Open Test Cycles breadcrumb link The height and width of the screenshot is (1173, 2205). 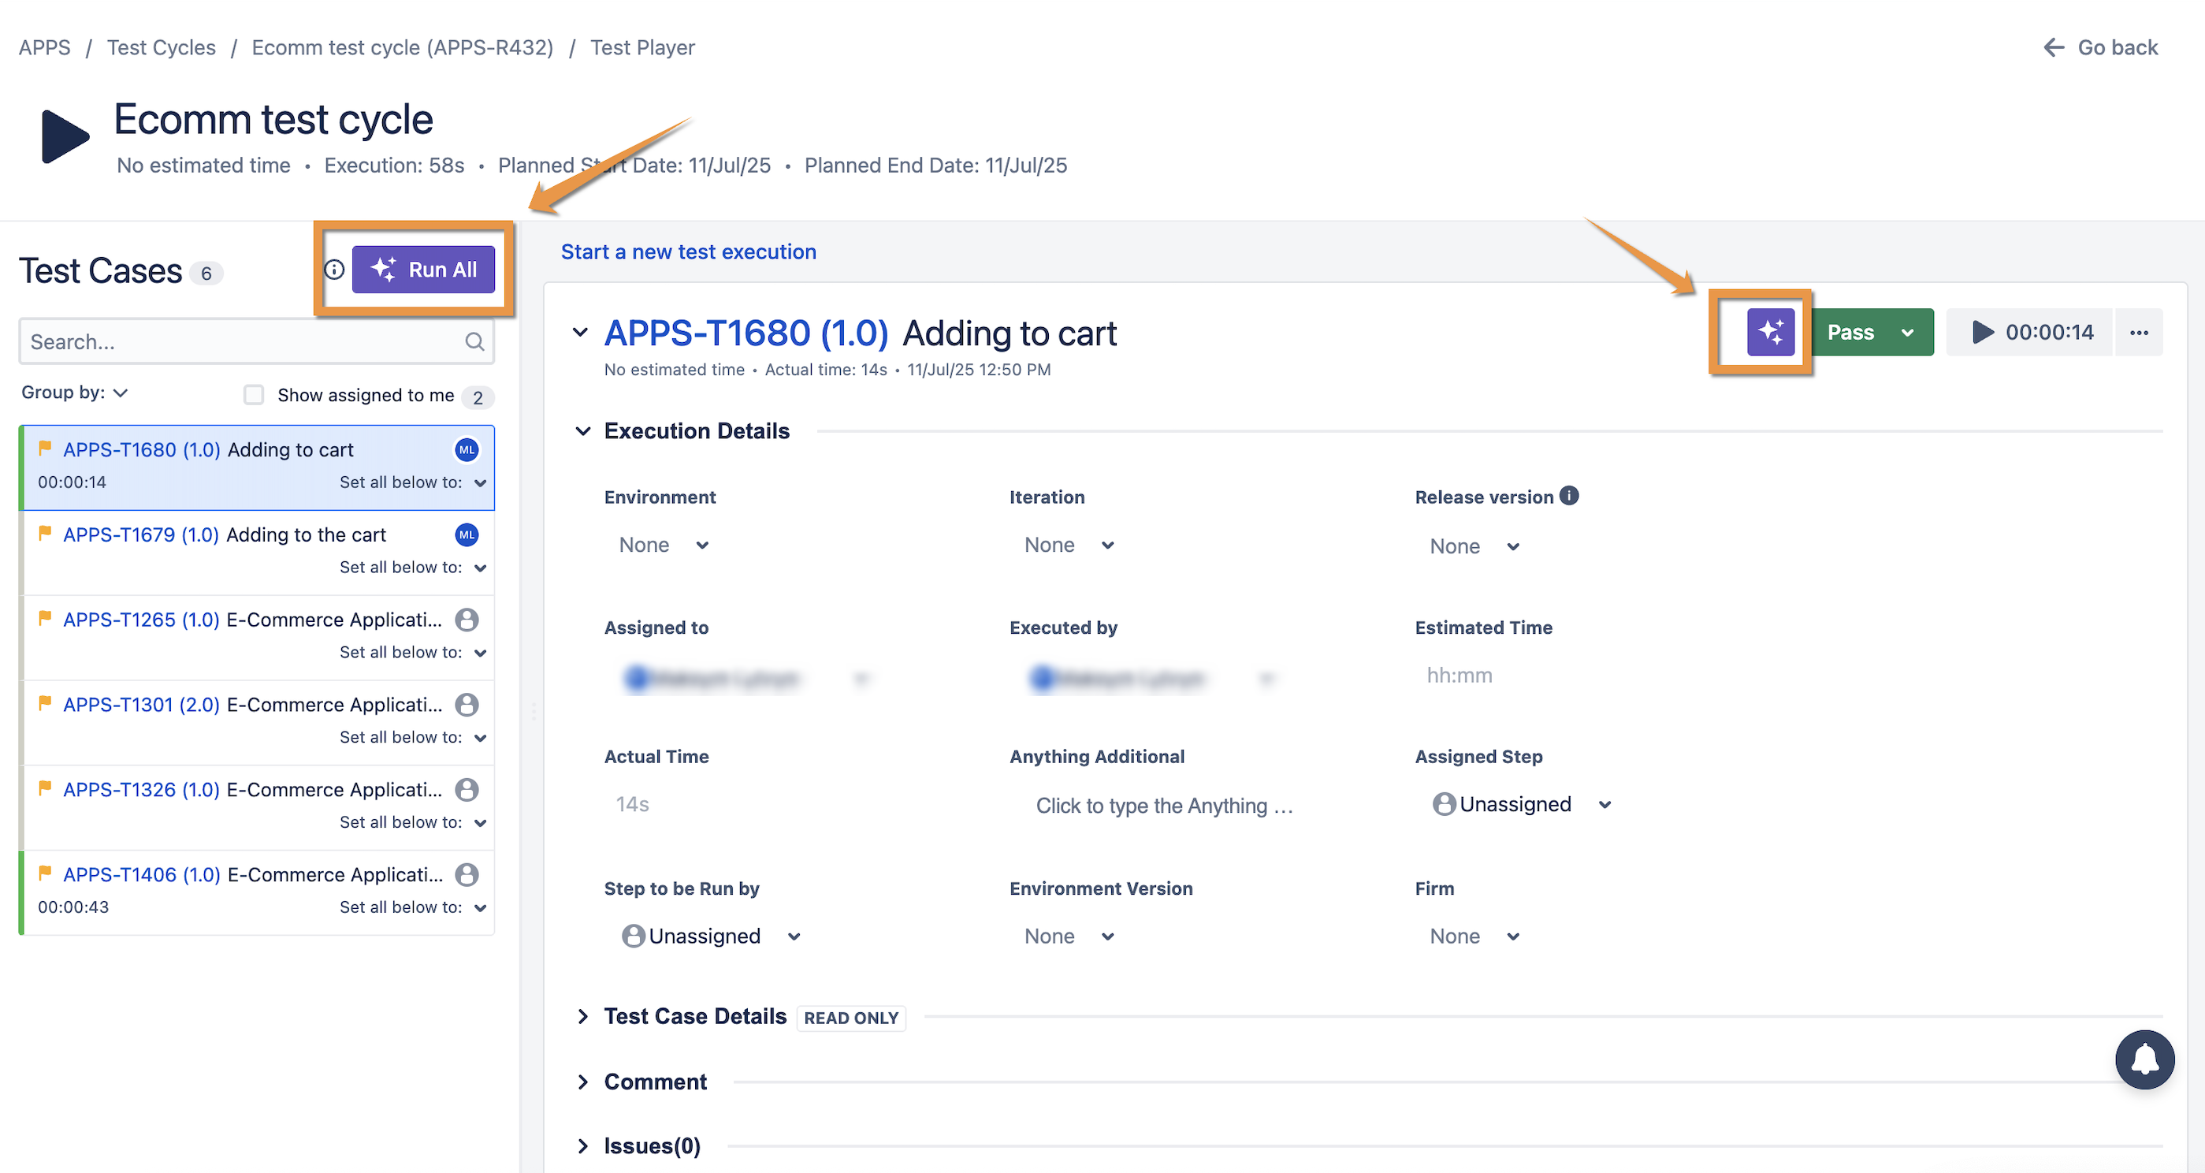161,47
